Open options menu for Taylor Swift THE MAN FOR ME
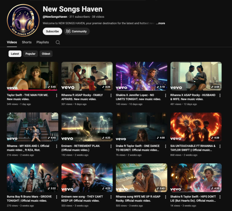This screenshot has width=232, height=211. (x=57, y=95)
